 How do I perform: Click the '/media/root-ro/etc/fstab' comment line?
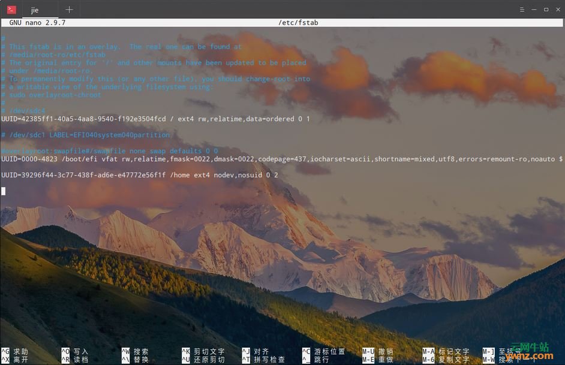[x=53, y=55]
